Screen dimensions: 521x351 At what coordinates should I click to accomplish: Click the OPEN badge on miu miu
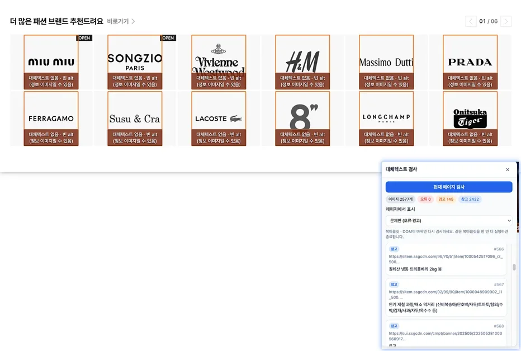(x=84, y=38)
